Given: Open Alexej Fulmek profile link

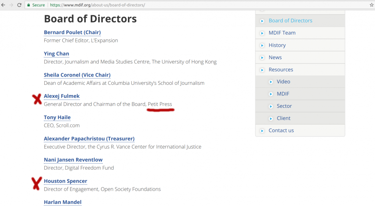Looking at the screenshot, I should point(62,96).
